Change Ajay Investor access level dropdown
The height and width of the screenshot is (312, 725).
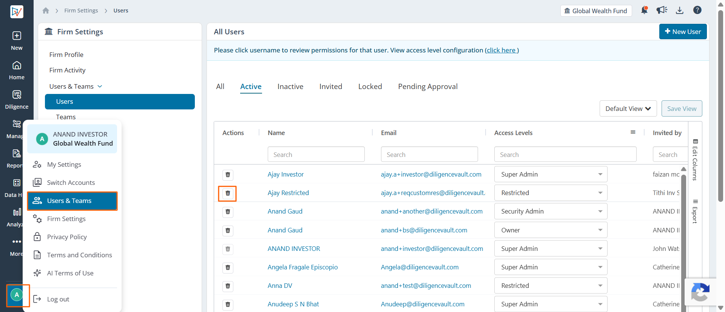551,174
